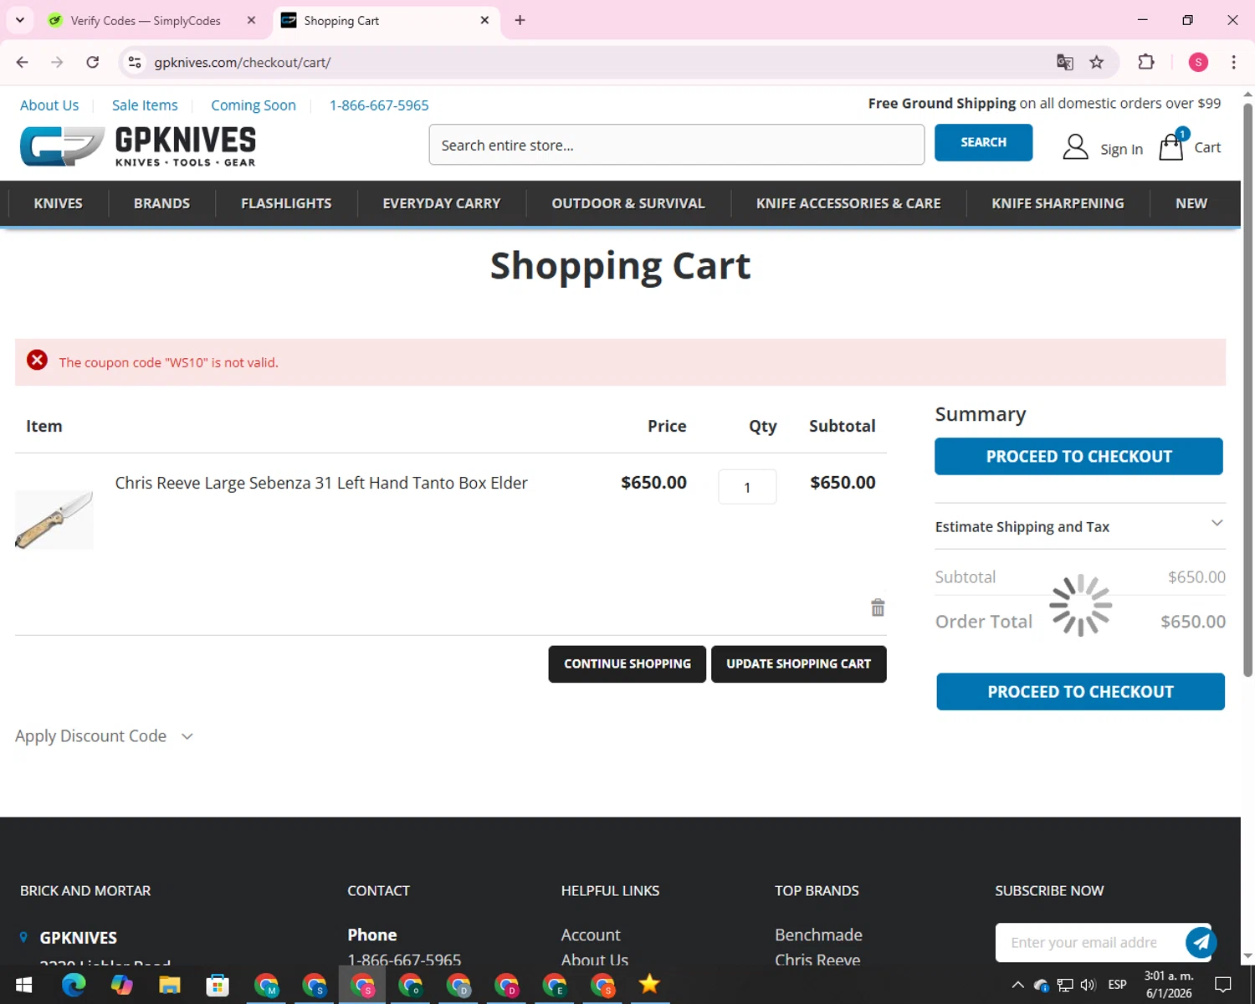1255x1004 pixels.
Task: Open tab search dropdown arrow
Action: click(x=20, y=20)
